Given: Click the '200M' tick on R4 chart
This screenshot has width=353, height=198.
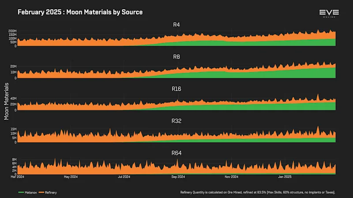Looking at the screenshot, I should [x=12, y=31].
